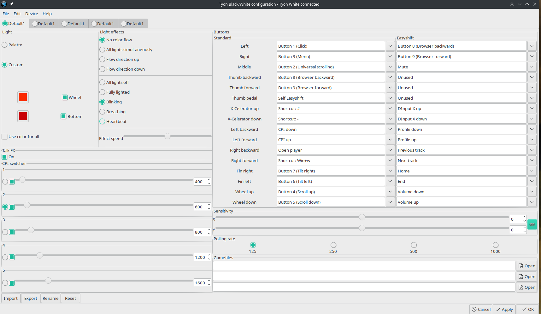Click the 400 CPI value spinbox
This screenshot has width=541, height=314.
pyautogui.click(x=202, y=182)
